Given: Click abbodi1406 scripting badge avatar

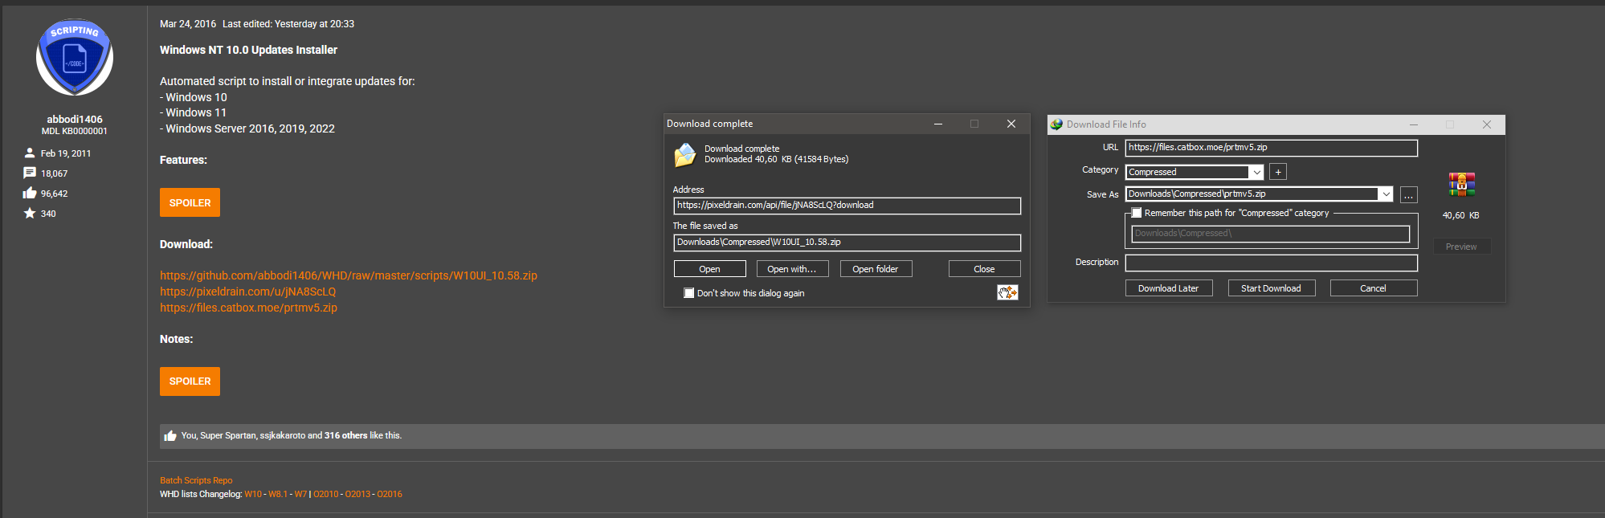Looking at the screenshot, I should pos(75,57).
